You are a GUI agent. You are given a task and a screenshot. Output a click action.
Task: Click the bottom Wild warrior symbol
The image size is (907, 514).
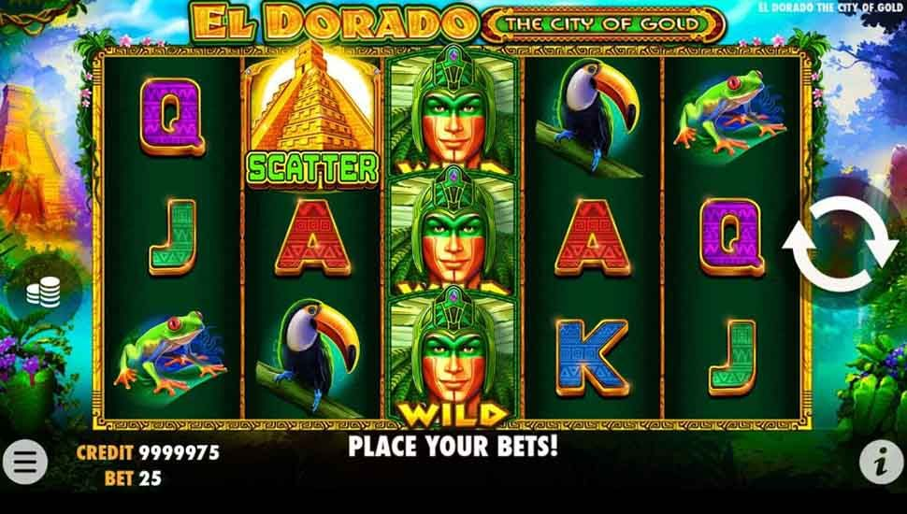454,357
